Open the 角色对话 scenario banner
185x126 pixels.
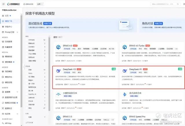click(x=162, y=25)
